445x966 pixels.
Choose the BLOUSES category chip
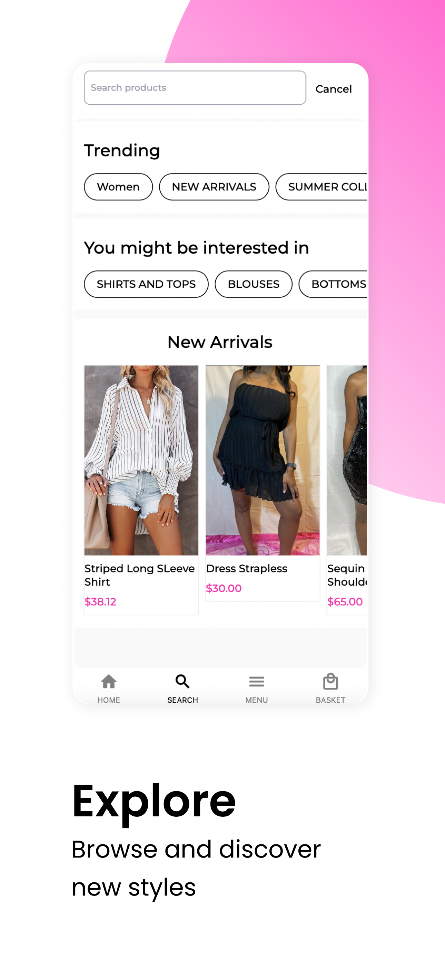[254, 284]
